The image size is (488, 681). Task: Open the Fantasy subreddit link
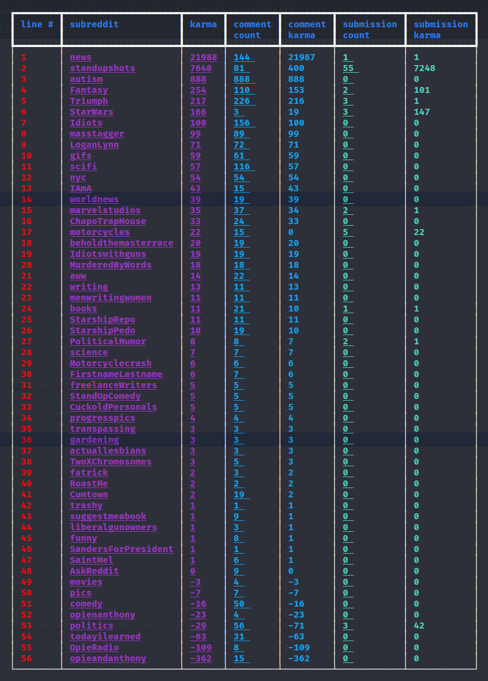[89, 90]
